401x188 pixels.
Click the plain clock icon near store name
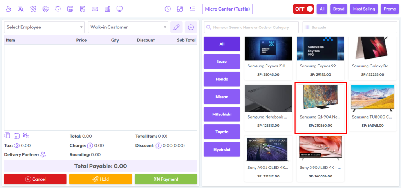168,9
